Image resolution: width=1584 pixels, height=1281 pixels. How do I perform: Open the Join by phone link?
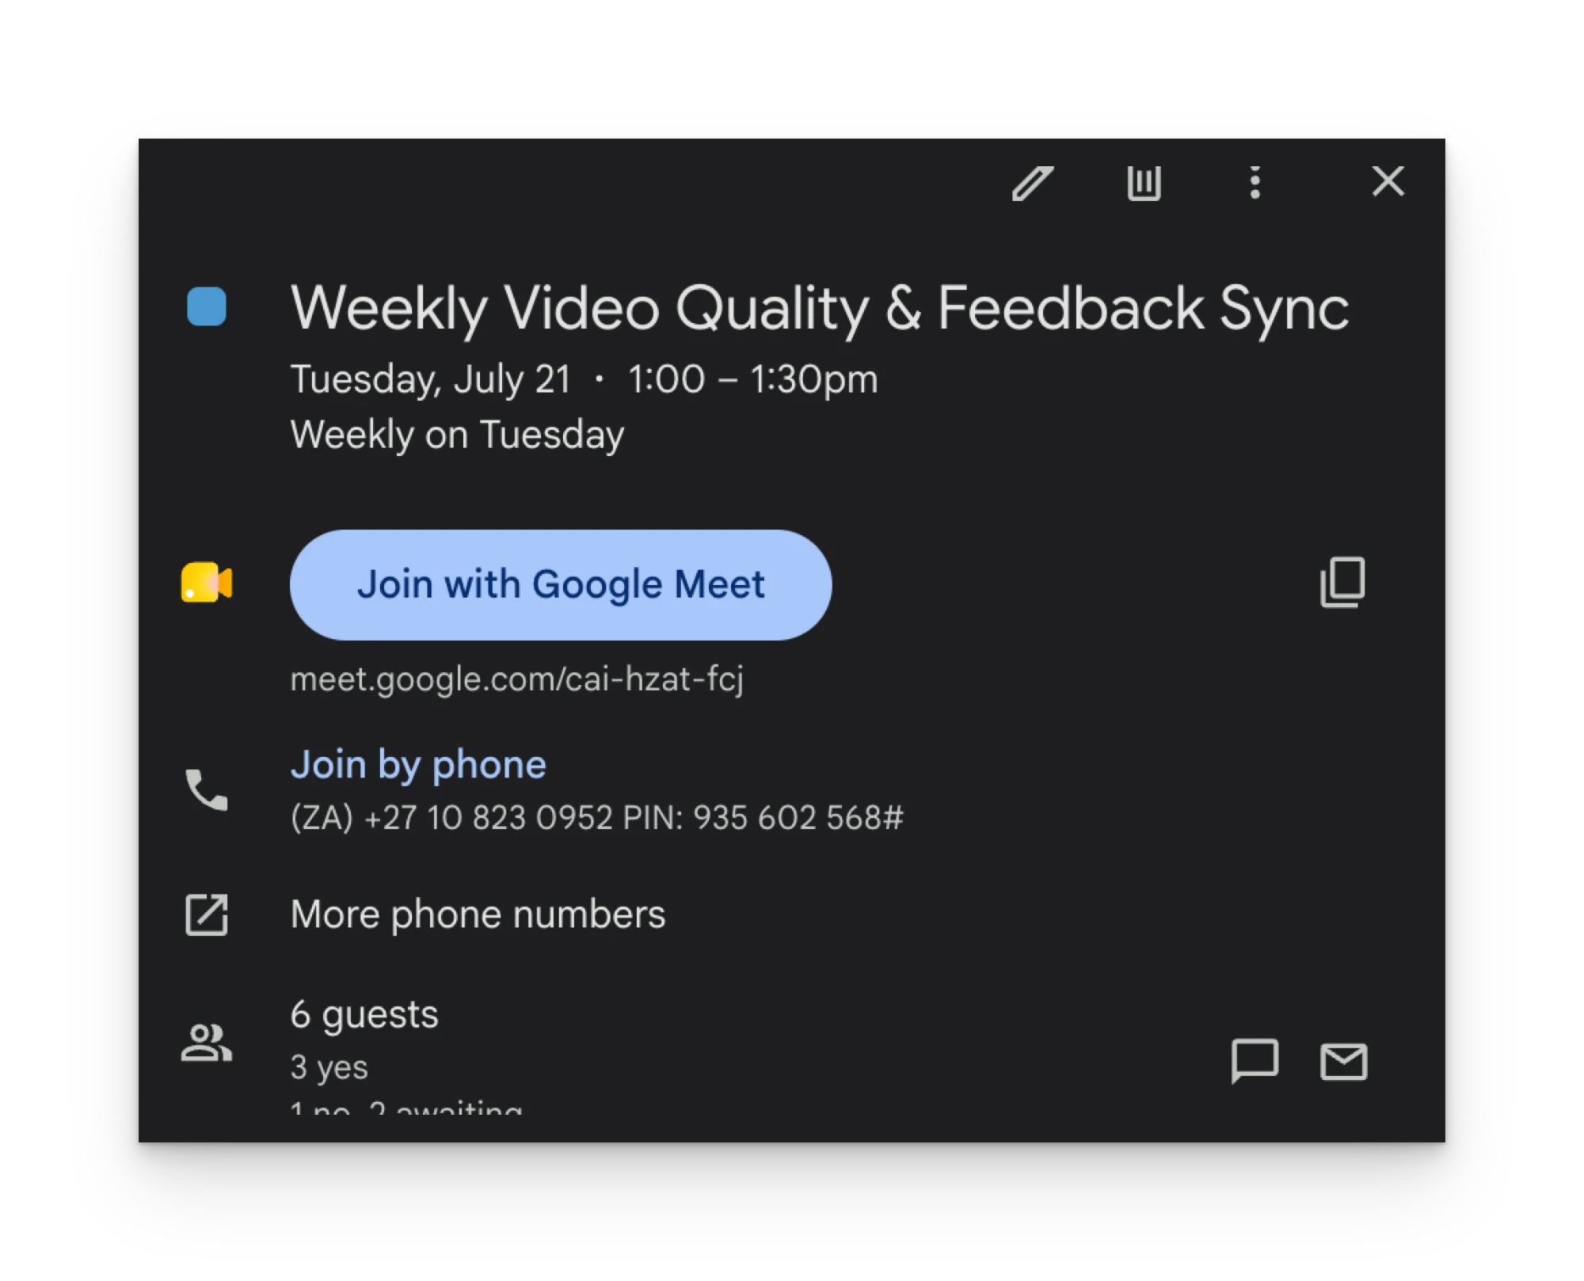(418, 765)
